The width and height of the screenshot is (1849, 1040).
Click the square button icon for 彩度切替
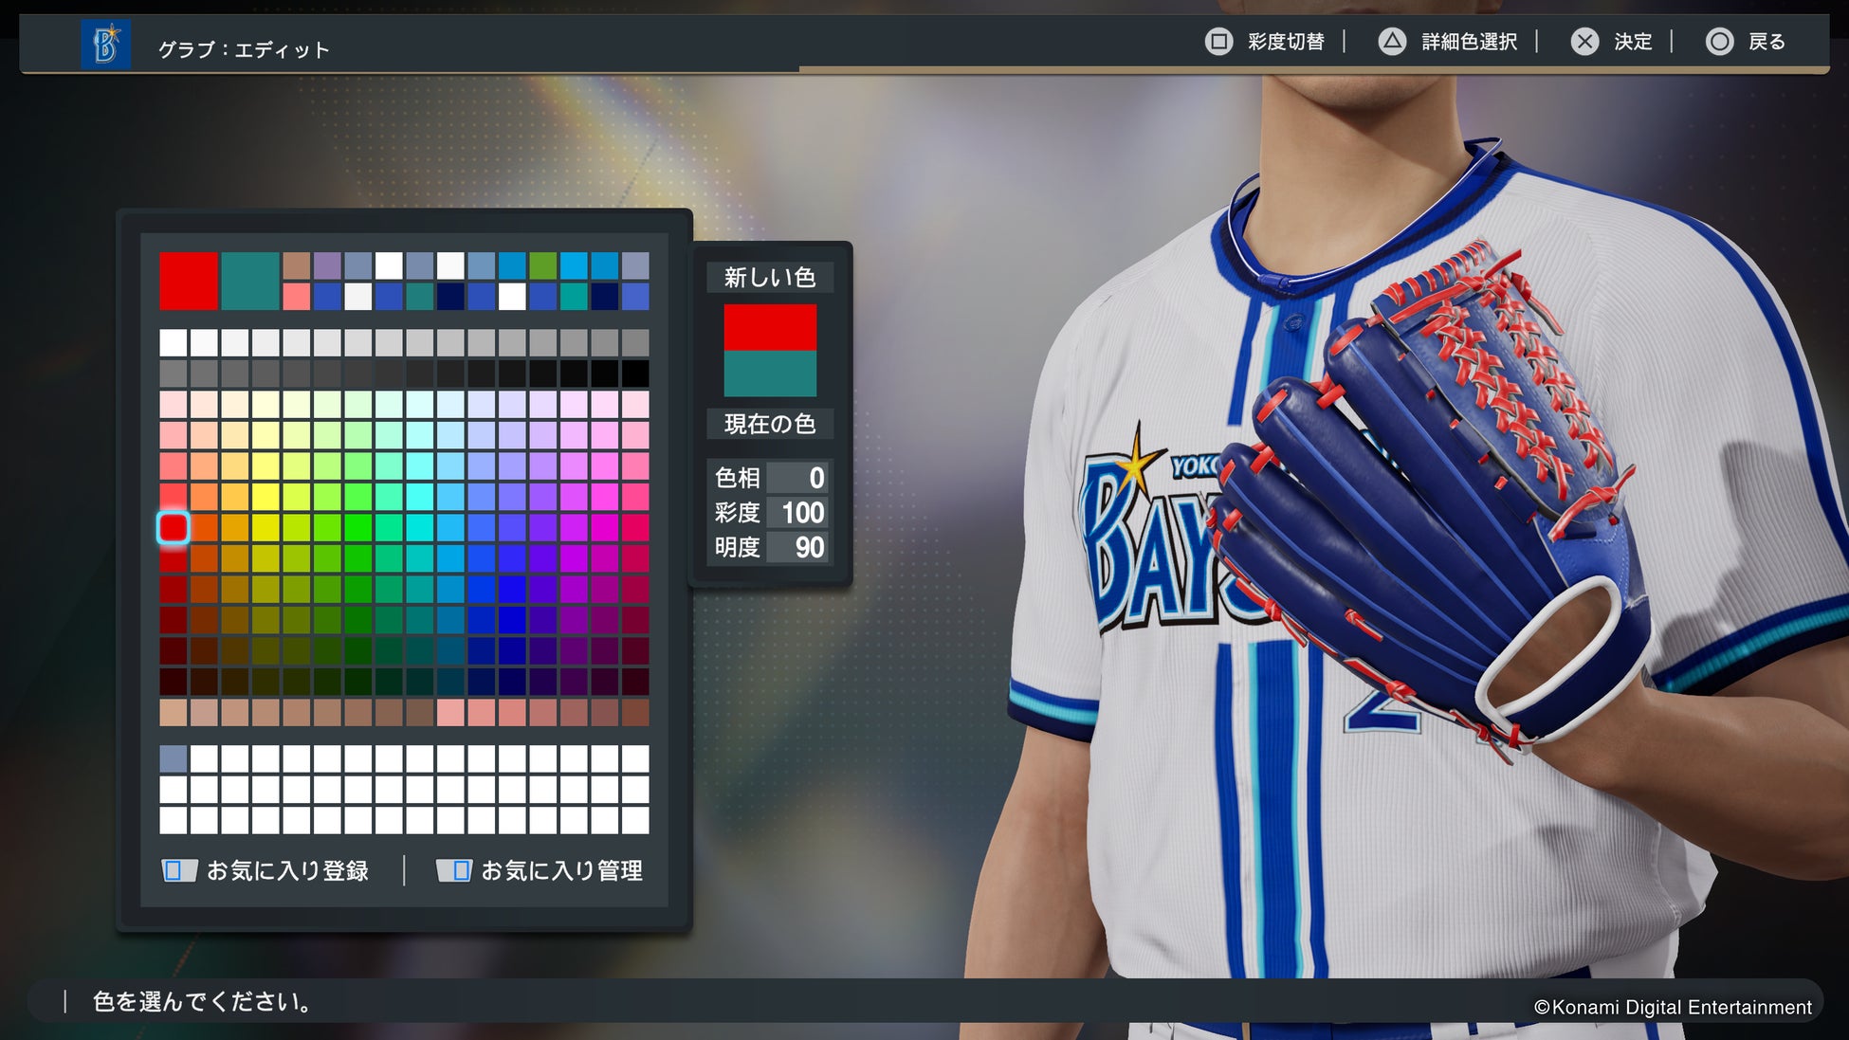(x=1218, y=42)
